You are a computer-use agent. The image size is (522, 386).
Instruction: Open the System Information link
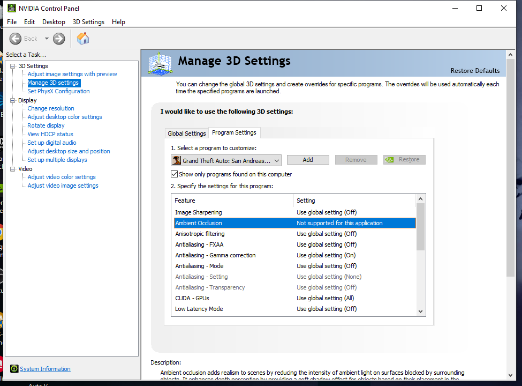46,369
